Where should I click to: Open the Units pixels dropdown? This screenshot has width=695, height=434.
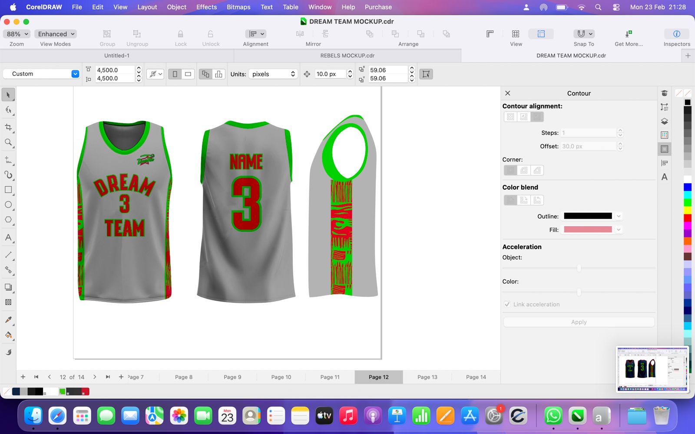pos(272,74)
